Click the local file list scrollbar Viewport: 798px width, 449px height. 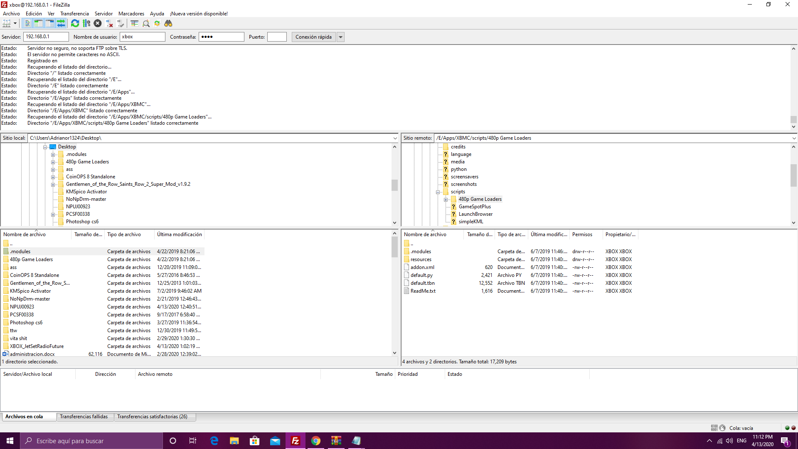point(394,248)
